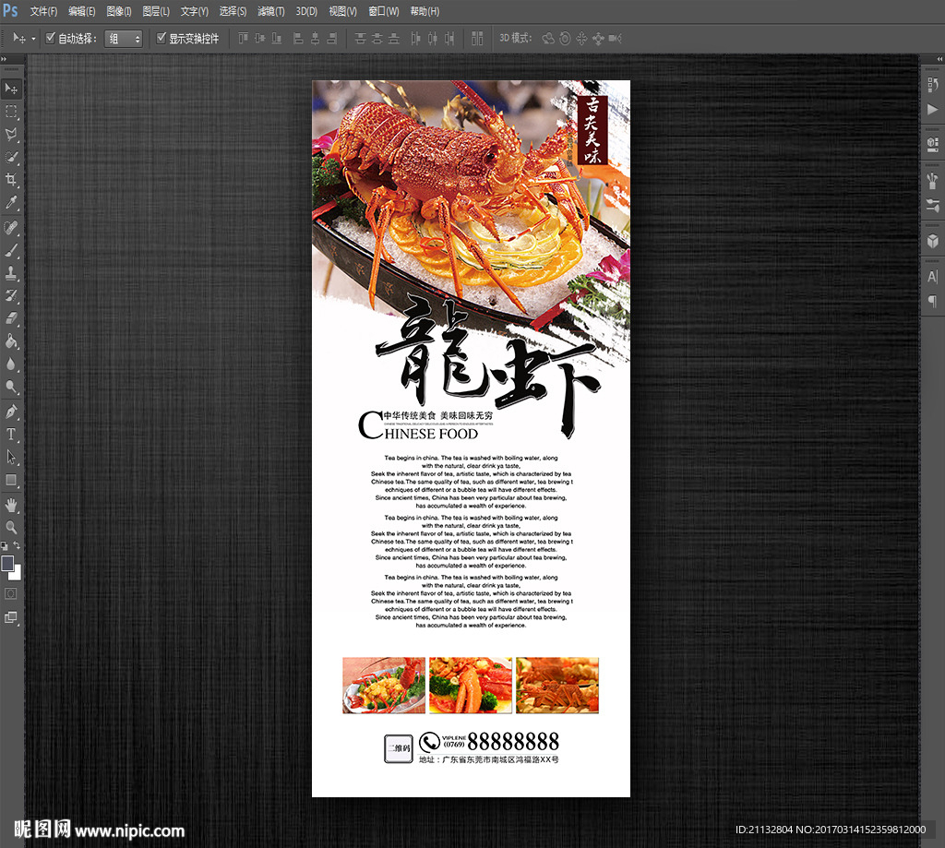Swap foreground and background colors
The width and height of the screenshot is (945, 848).
[x=17, y=545]
